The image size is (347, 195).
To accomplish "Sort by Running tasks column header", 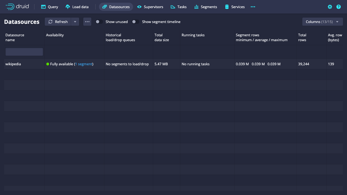I will click(207, 37).
